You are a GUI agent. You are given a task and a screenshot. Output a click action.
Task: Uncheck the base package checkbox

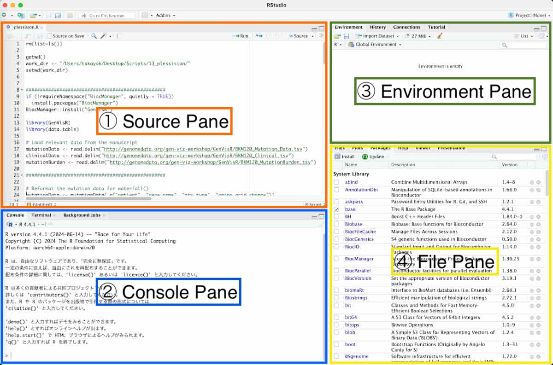click(337, 209)
